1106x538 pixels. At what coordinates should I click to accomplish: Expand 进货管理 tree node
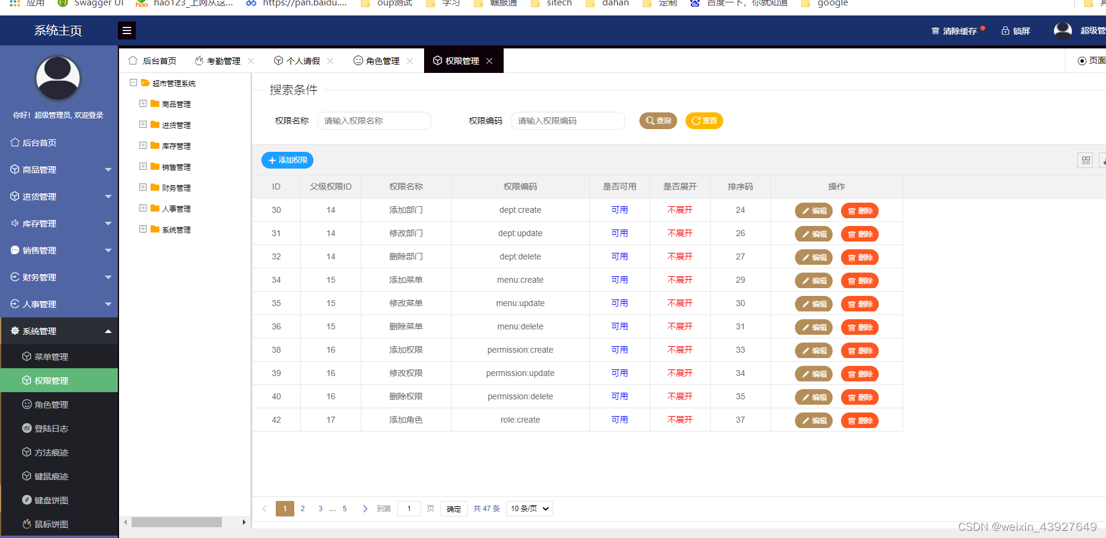pyautogui.click(x=143, y=124)
